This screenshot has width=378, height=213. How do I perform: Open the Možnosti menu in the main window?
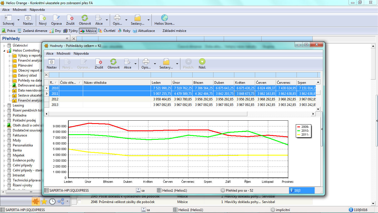click(x=19, y=9)
